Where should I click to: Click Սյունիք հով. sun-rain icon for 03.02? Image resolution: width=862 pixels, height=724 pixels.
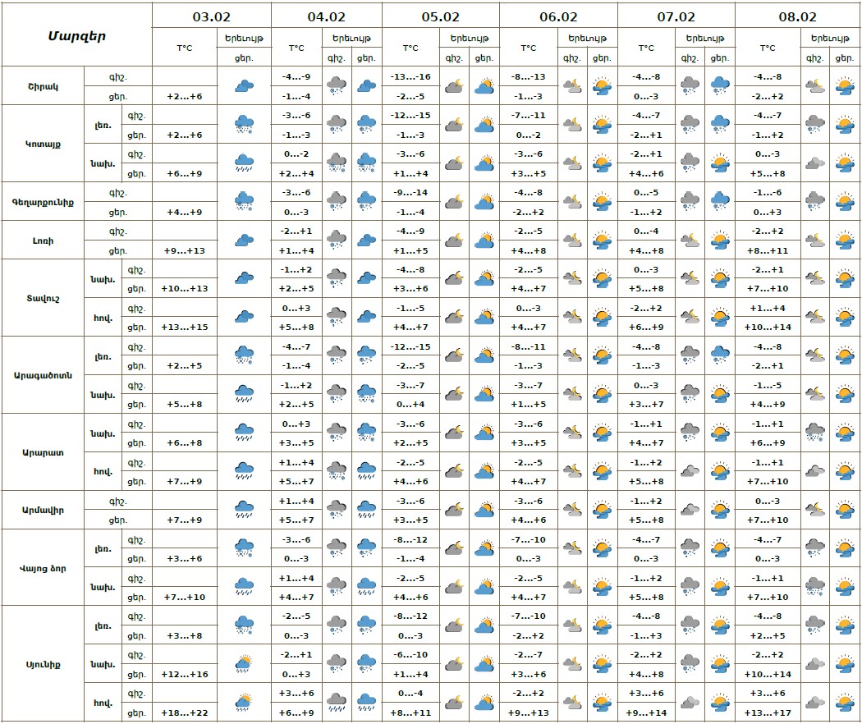pyautogui.click(x=244, y=703)
